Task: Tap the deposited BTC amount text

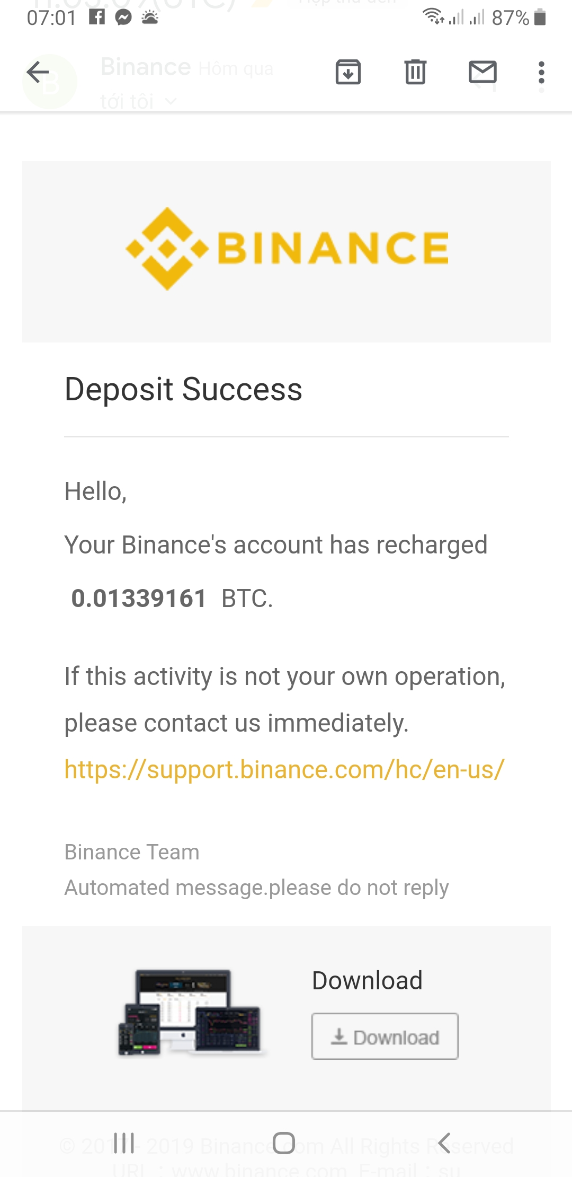Action: tap(139, 599)
